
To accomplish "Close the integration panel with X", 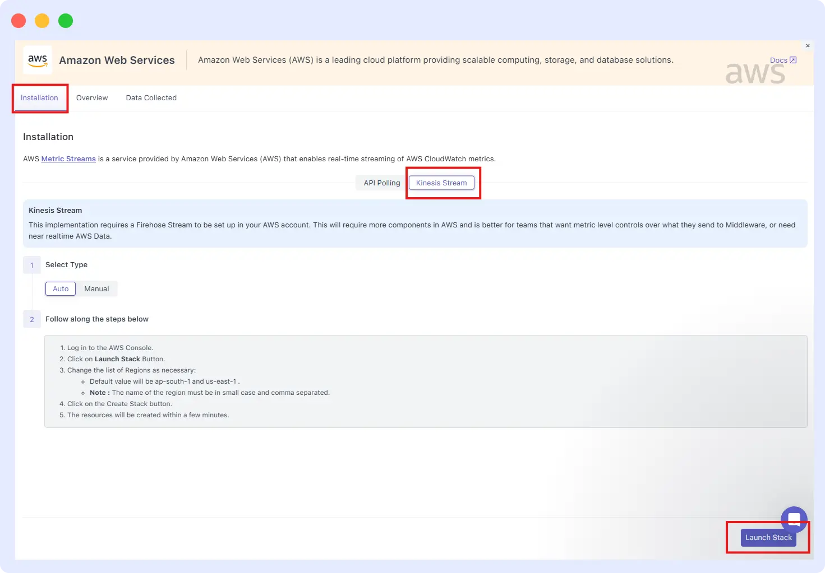I will [808, 46].
